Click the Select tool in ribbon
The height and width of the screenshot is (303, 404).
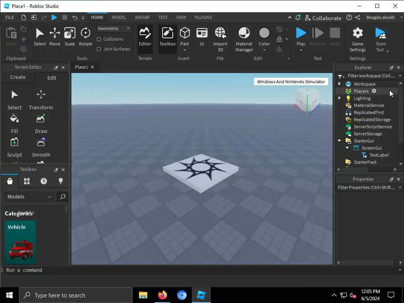[40, 37]
